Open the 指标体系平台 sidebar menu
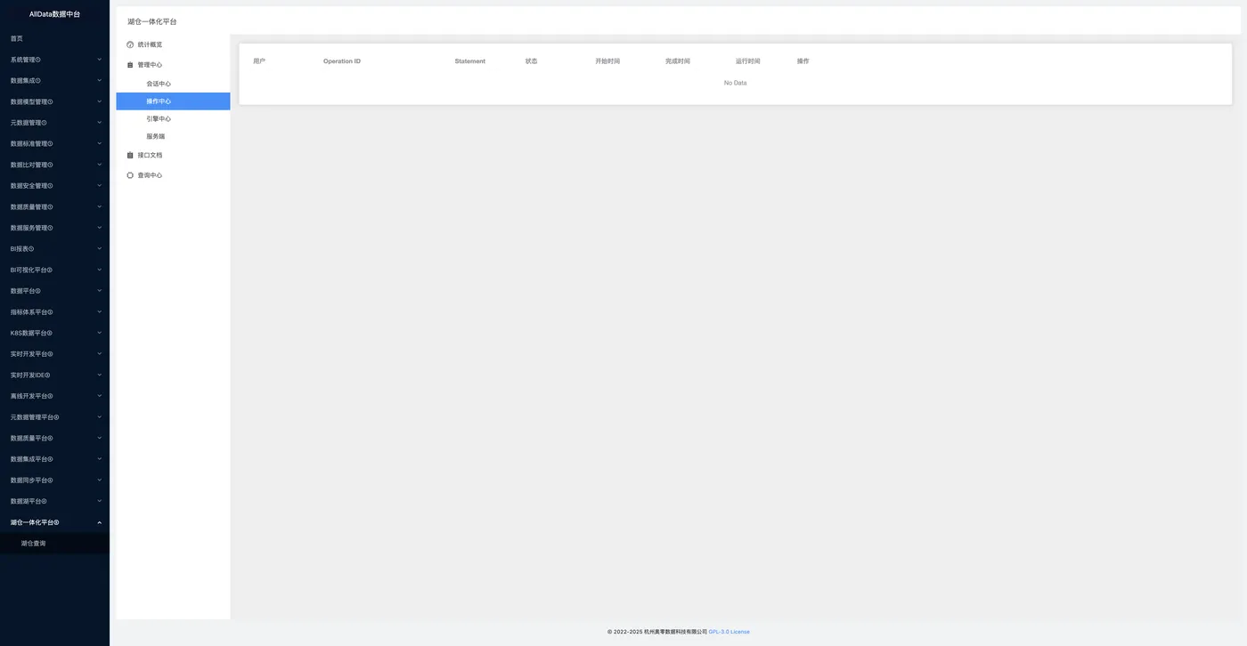The width and height of the screenshot is (1247, 646). (54, 311)
